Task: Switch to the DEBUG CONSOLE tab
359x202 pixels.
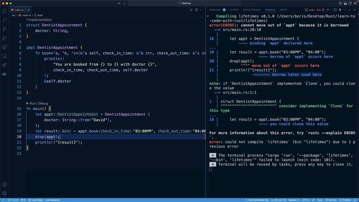Action: pos(252,10)
